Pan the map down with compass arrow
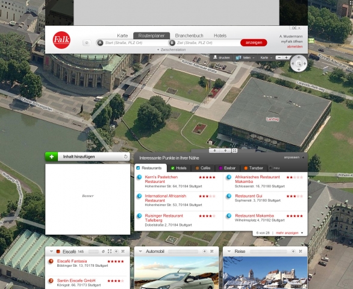Image resolution: width=353 pixels, height=289 pixels. [299, 70]
